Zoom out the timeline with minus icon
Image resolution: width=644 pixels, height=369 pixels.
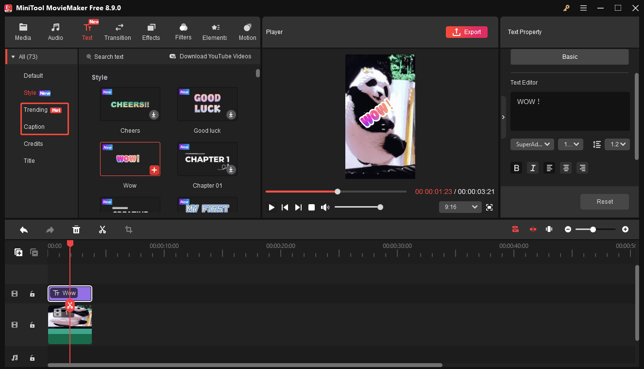tap(568, 229)
